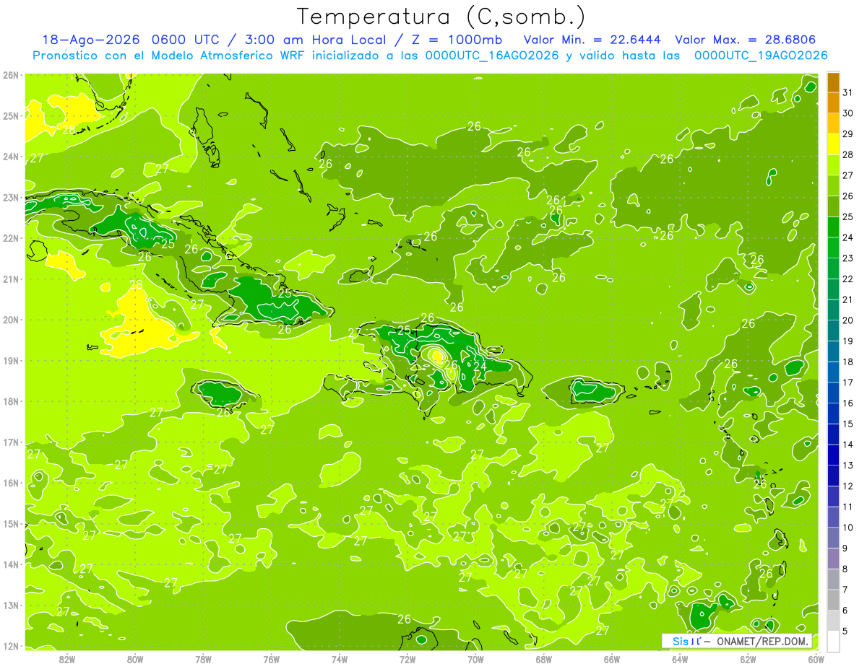This screenshot has width=867, height=669.
Task: Click the light green 27–28 legend swatch
Action: coord(833,165)
